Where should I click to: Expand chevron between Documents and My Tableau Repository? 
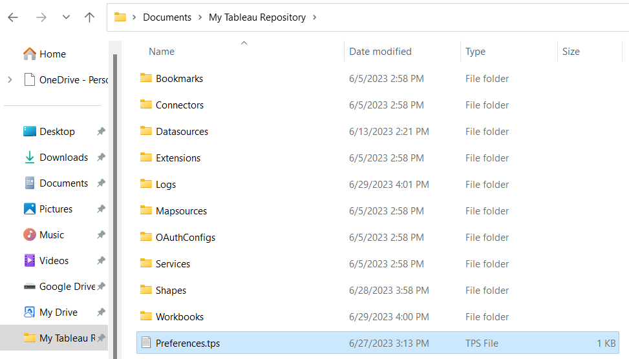200,17
